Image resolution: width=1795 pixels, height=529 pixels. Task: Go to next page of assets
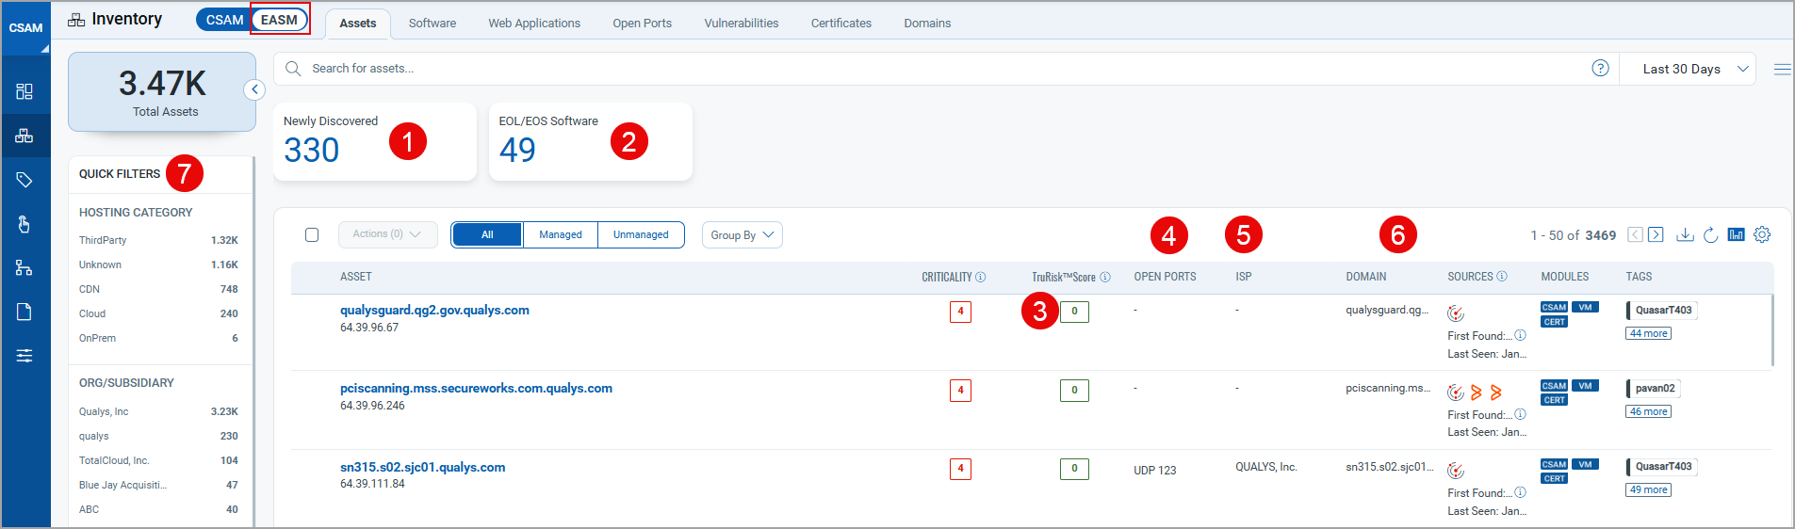(x=1656, y=234)
